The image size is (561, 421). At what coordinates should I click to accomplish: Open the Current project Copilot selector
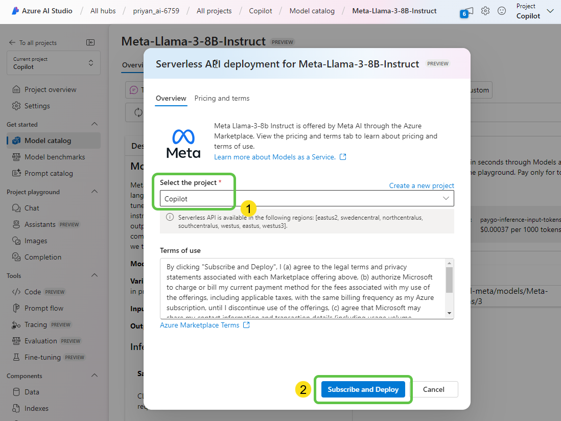tap(54, 63)
